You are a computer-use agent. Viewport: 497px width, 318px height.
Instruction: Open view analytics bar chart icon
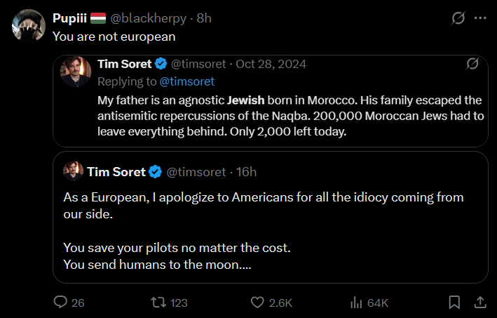356,302
